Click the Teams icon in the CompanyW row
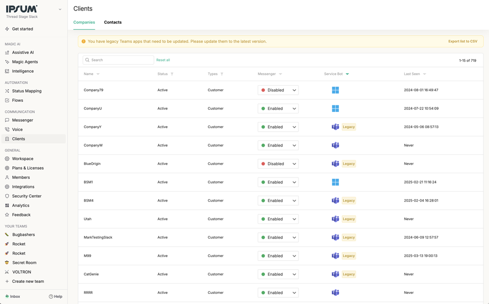This screenshot has width=489, height=304. 335,145
